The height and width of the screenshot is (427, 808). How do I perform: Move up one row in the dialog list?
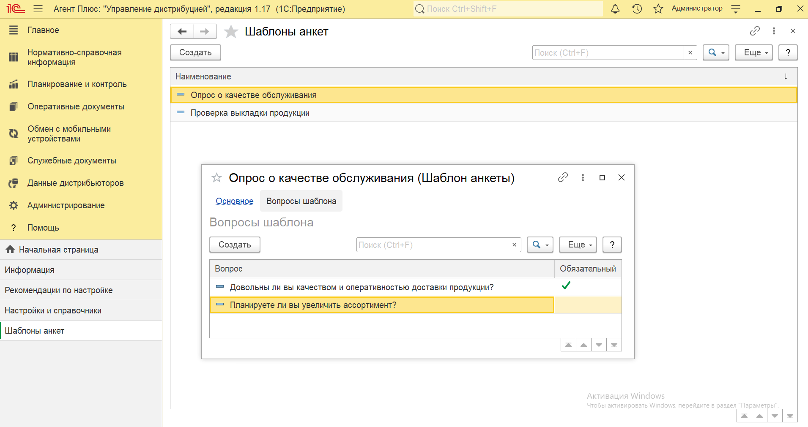(583, 345)
